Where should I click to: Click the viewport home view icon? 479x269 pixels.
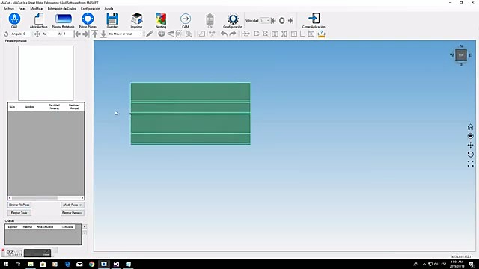[x=470, y=127]
